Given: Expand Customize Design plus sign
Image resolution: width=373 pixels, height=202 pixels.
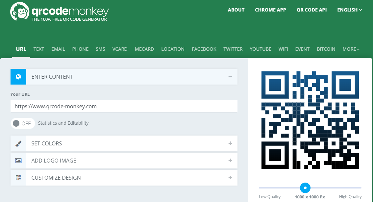Looking at the screenshot, I should (230, 178).
